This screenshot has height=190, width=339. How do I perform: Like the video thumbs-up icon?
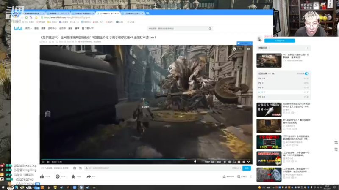42,176
